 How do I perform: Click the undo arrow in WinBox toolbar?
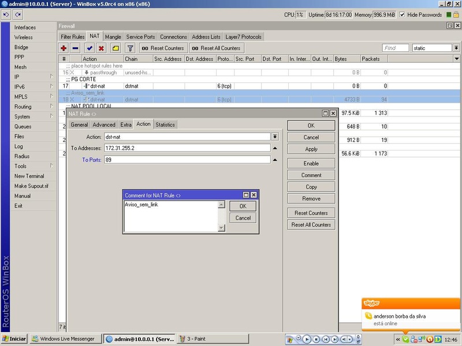click(x=6, y=14)
